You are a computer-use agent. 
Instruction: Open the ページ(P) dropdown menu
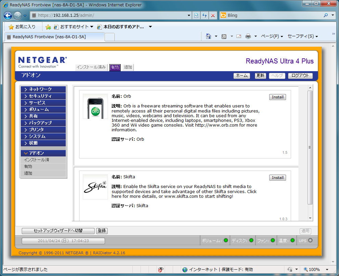point(272,36)
